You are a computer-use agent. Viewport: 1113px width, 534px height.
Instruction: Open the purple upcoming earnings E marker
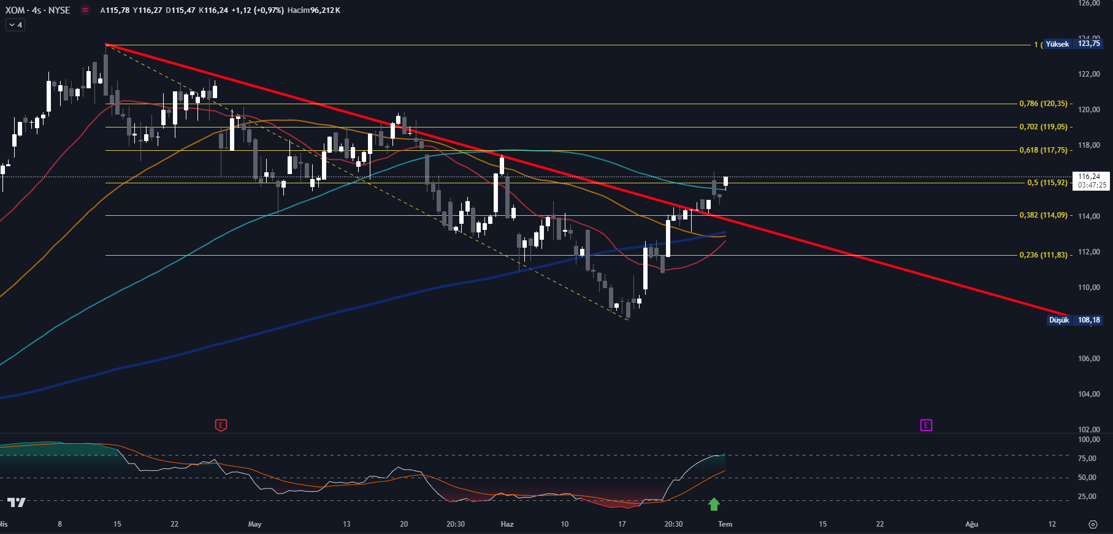pos(926,425)
